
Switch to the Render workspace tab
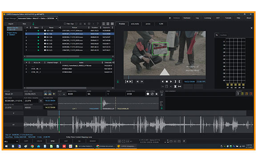93,141
